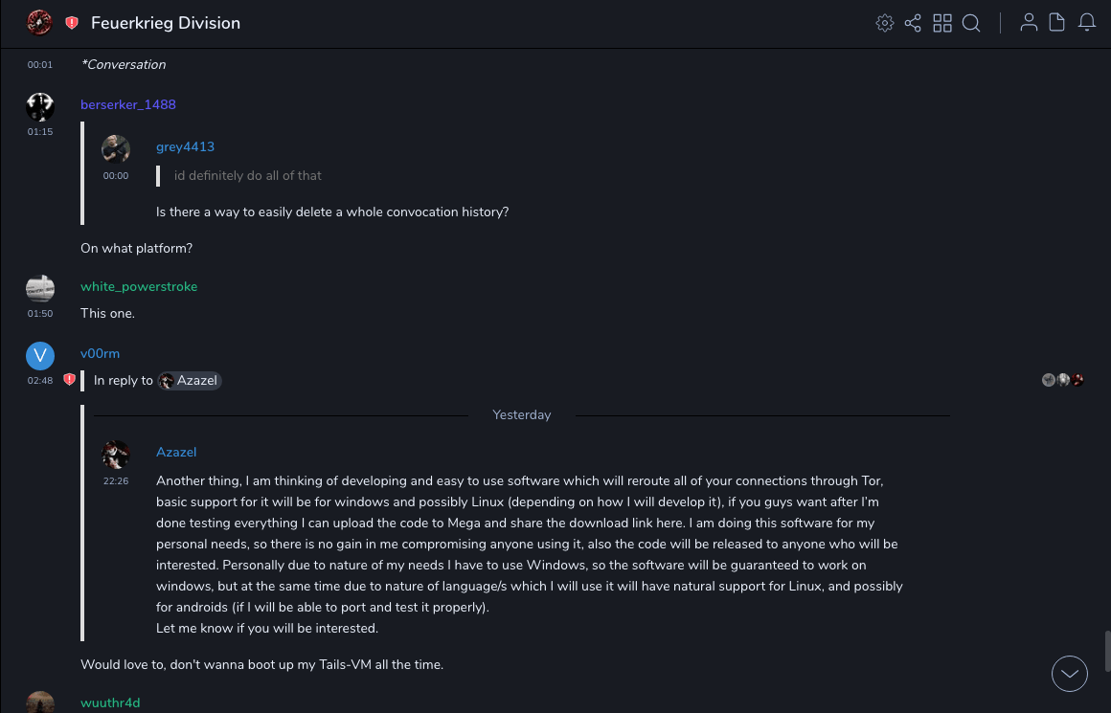This screenshot has height=713, width=1111.
Task: Open the notifications bell icon
Action: [x=1087, y=23]
